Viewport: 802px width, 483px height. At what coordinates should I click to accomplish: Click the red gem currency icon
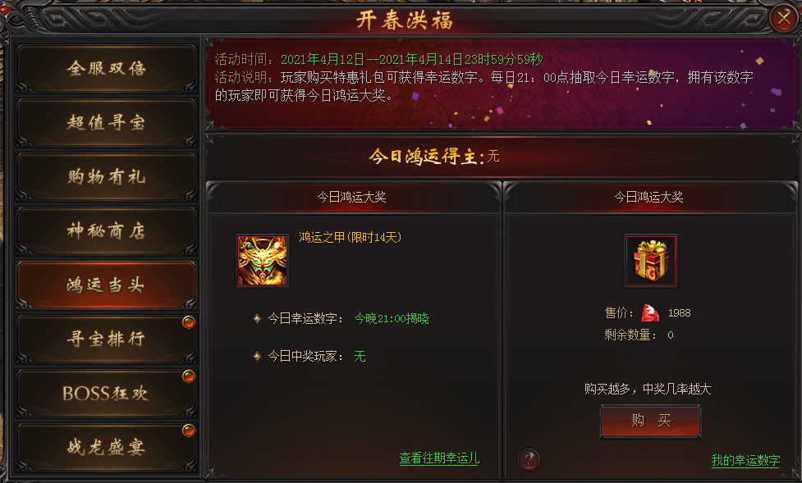(650, 312)
